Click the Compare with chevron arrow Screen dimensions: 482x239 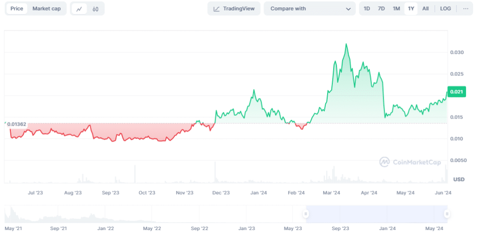[x=348, y=9]
